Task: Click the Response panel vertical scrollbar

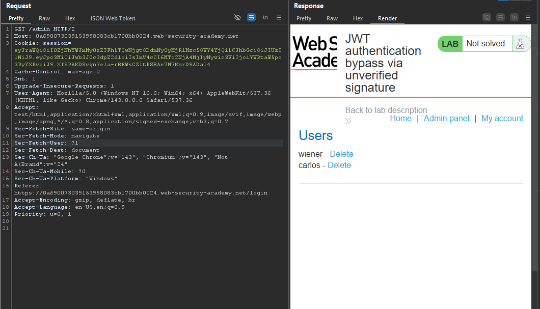Action: click(x=535, y=148)
